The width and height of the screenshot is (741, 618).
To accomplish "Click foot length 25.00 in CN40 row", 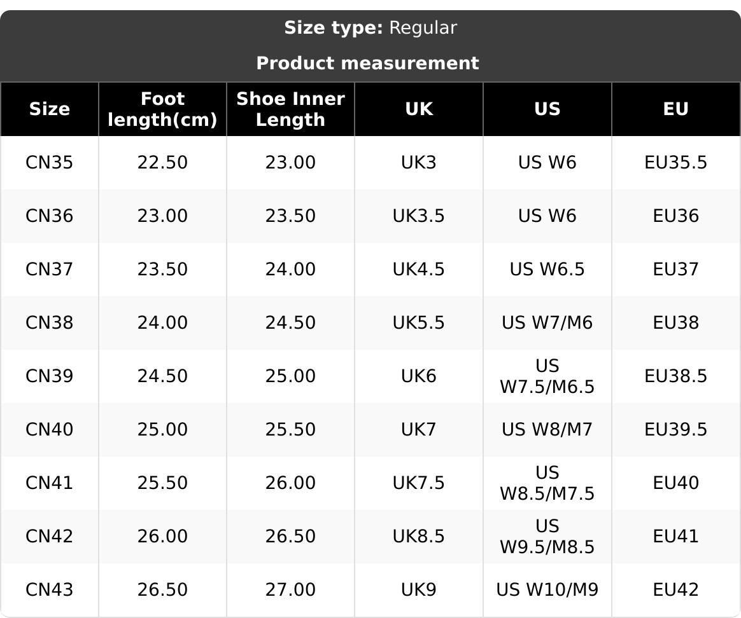I will click(162, 430).
